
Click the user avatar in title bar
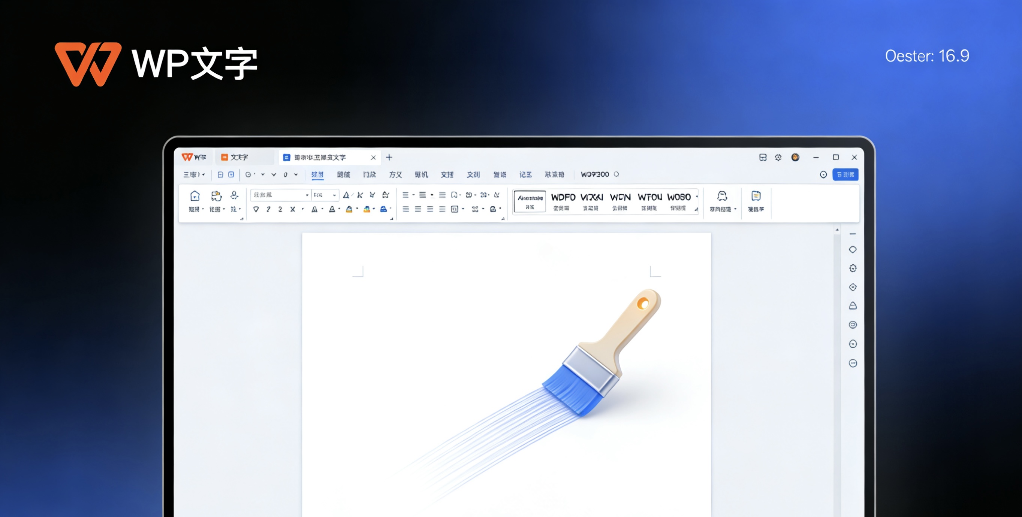(x=795, y=157)
